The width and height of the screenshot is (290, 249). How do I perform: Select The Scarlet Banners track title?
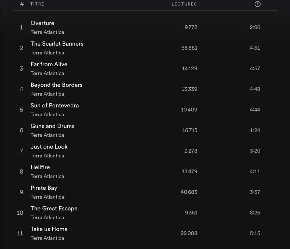[57, 44]
